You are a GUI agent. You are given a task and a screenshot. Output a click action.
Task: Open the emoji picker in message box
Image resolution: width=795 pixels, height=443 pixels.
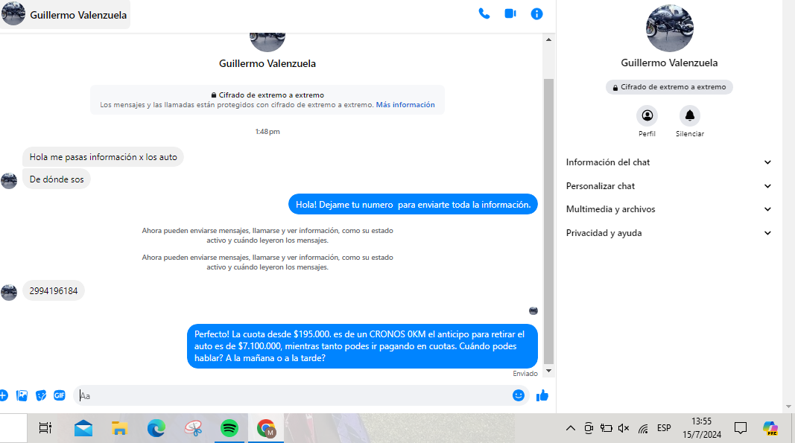[x=518, y=395]
